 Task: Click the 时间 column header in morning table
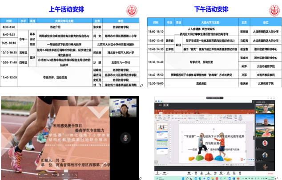(9, 21)
